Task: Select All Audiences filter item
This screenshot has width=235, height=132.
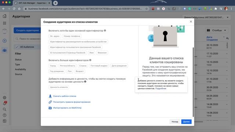Action: coord(27,47)
